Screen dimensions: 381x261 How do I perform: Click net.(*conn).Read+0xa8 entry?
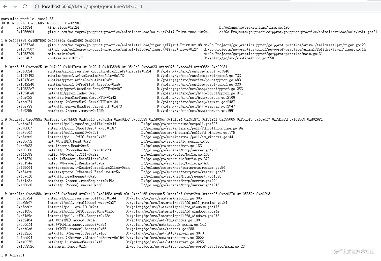68,146
